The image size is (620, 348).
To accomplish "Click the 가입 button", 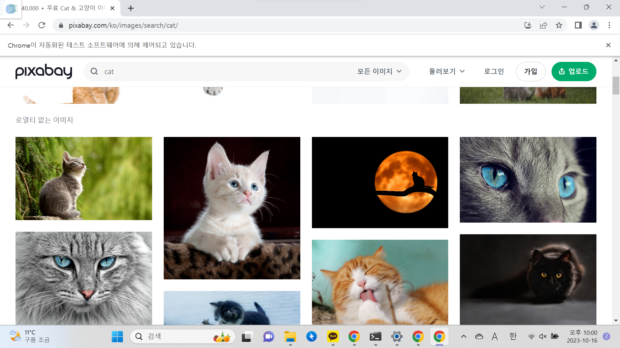I will (x=531, y=71).
